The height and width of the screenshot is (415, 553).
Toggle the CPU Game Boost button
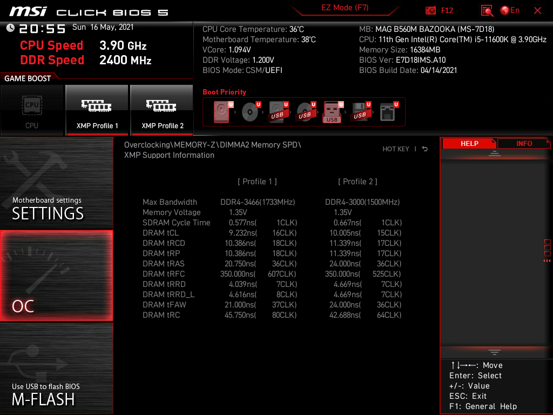click(32, 110)
